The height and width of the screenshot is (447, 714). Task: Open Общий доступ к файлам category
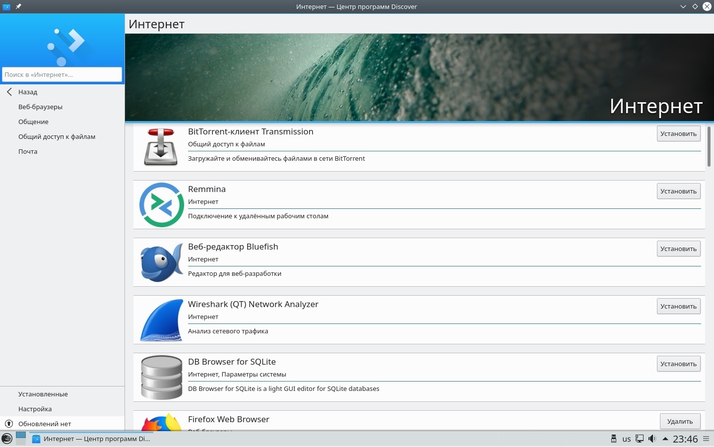(x=63, y=136)
